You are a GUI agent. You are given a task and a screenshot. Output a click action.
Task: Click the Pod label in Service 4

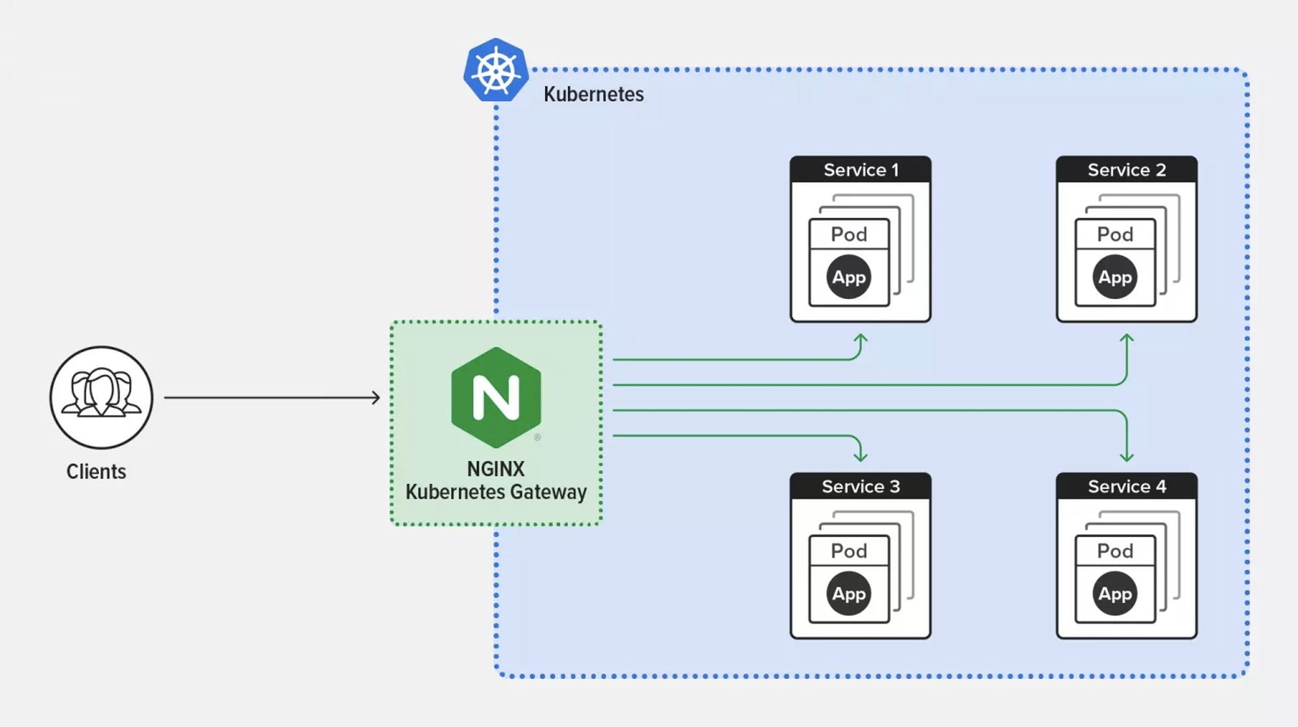(1115, 551)
